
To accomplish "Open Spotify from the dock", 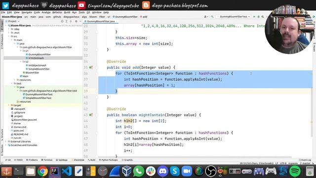I will click(x=295, y=171).
